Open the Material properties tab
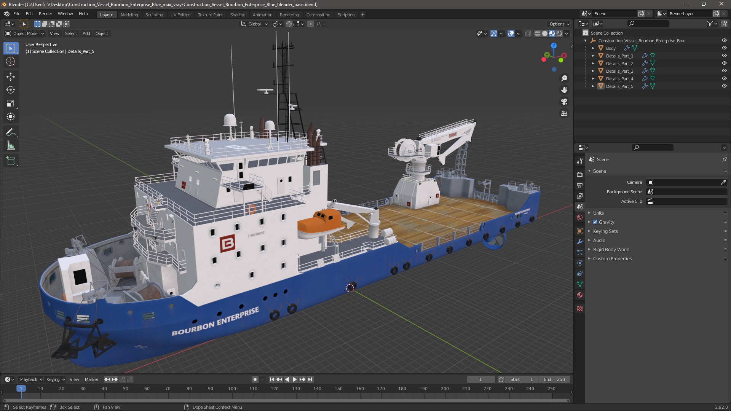 580,295
